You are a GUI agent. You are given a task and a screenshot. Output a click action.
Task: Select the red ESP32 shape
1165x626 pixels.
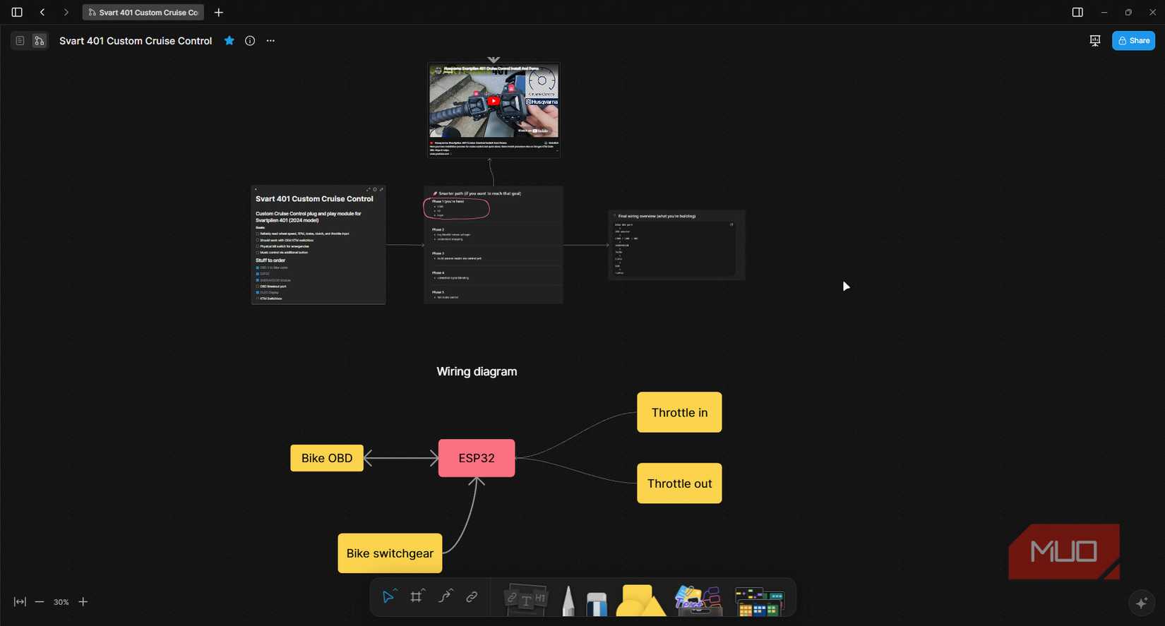[477, 458]
